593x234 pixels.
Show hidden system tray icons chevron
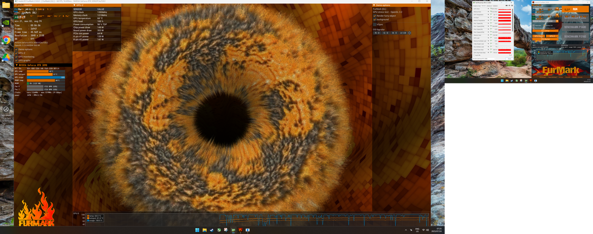coord(406,230)
